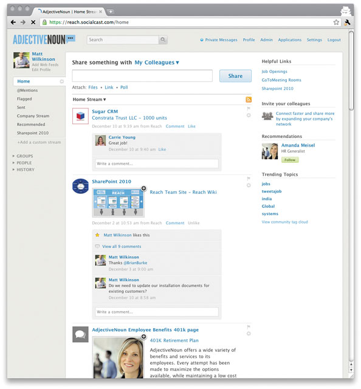
Task: Open the tweetajob trending topic
Action: [272, 191]
